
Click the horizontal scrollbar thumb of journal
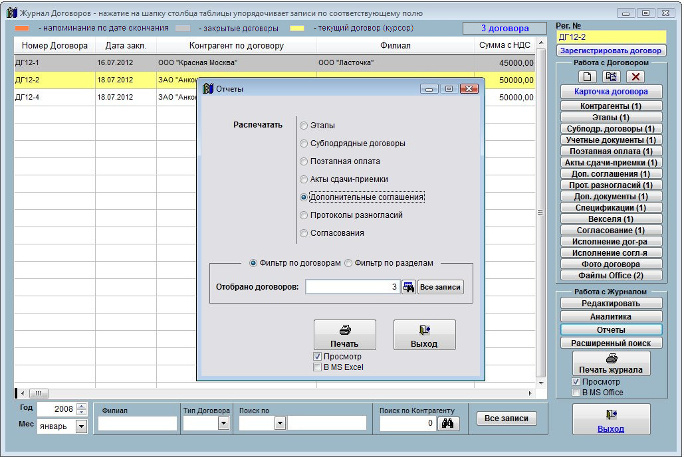pyautogui.click(x=39, y=393)
